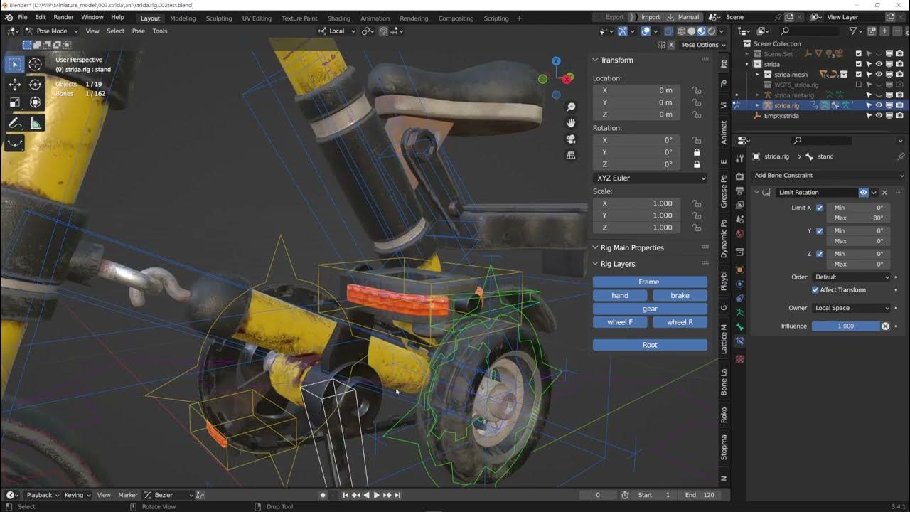
Task: Switch to the Modeling workspace tab
Action: coord(183,18)
